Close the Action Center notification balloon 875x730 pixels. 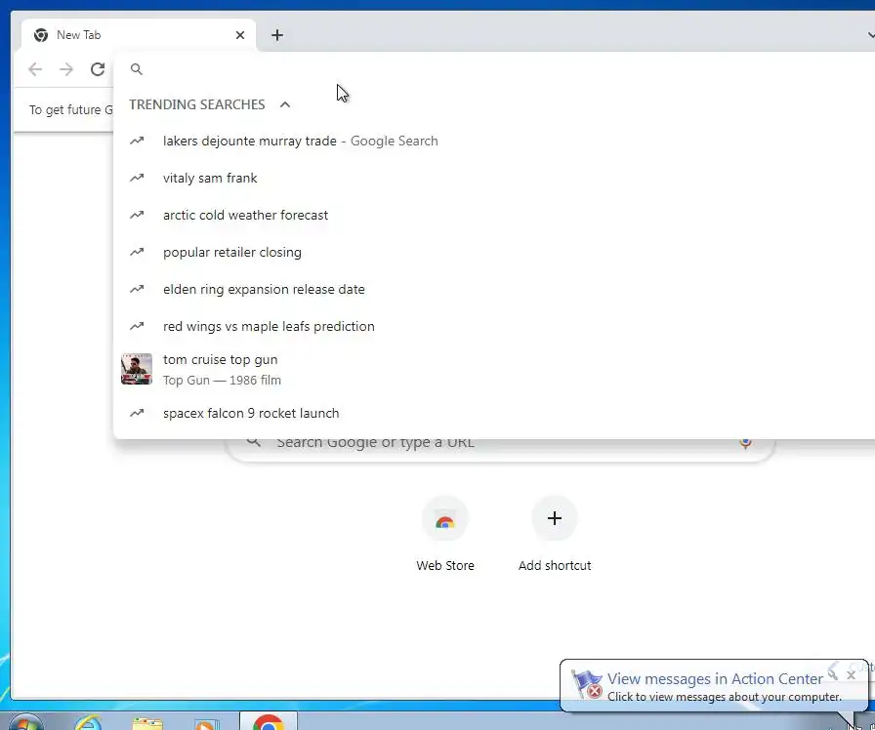pyautogui.click(x=851, y=674)
